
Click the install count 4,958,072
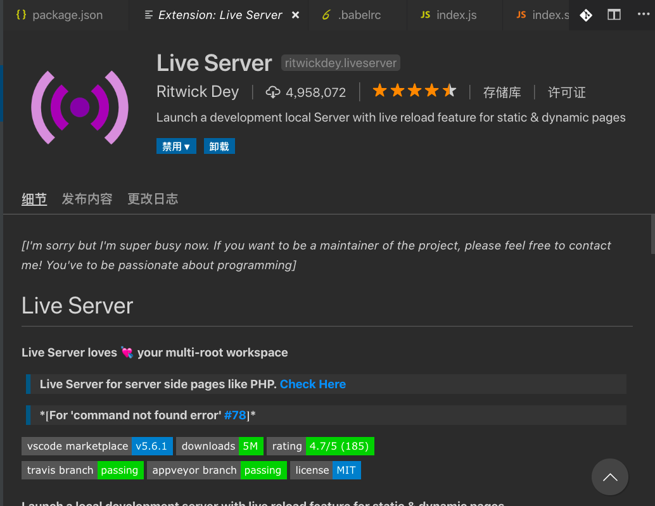click(315, 92)
